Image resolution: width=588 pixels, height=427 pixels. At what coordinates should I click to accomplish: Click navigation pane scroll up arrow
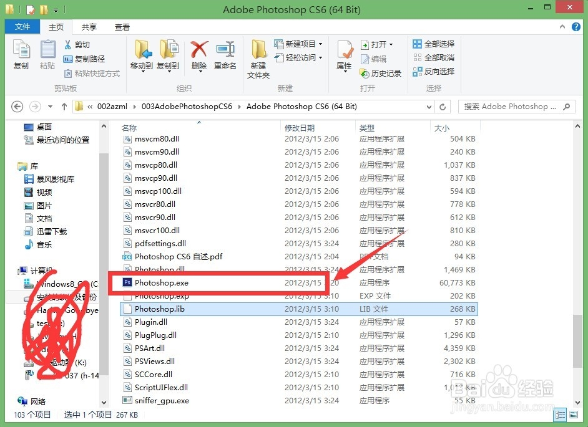[104, 127]
